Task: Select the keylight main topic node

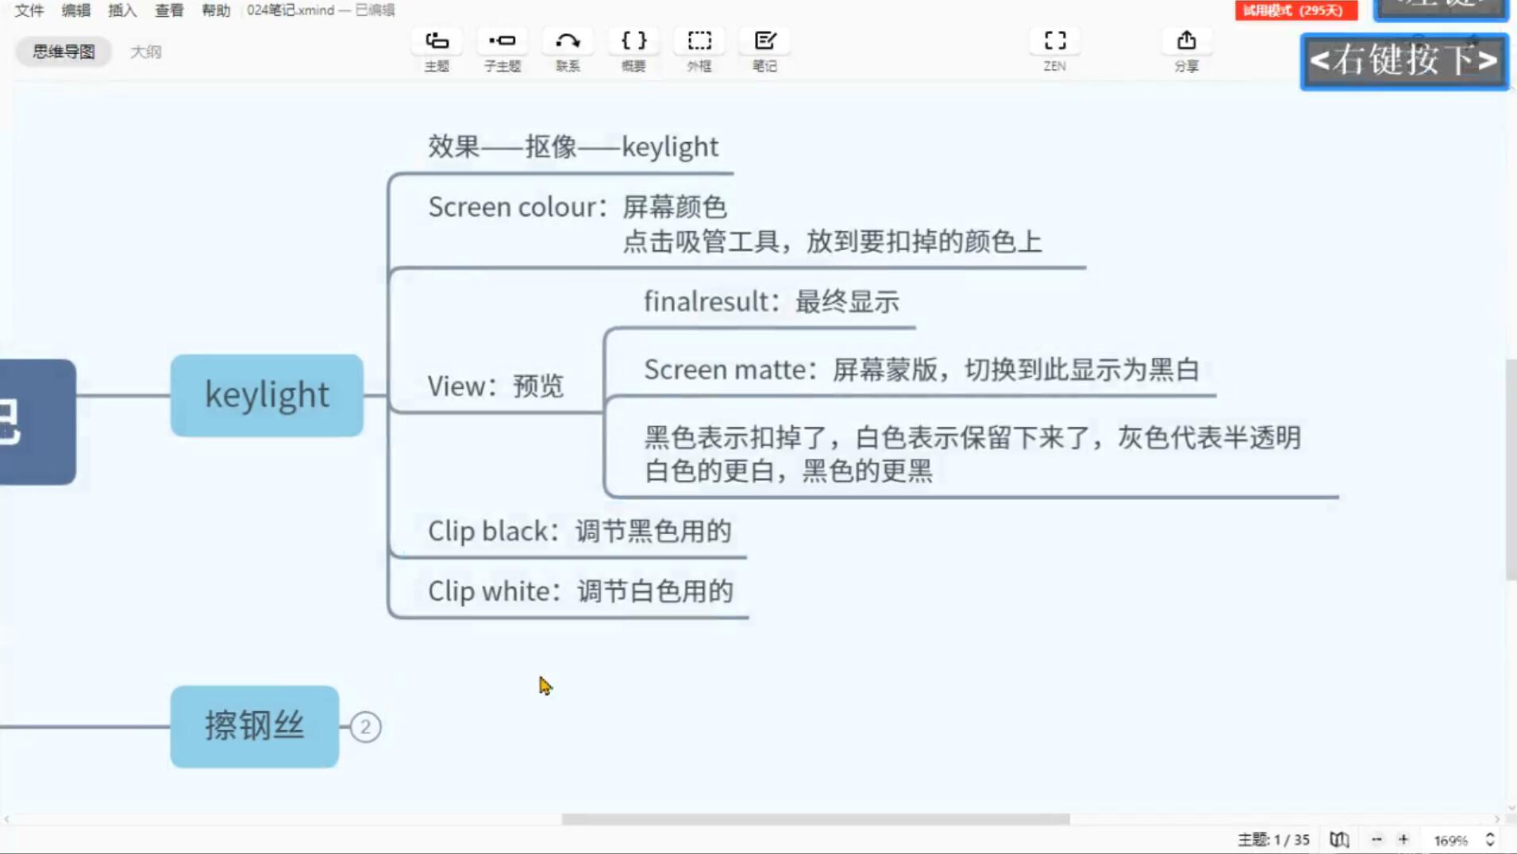Action: point(267,394)
